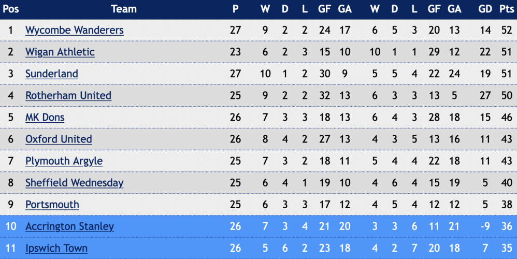517x259 pixels.
Task: Open the Wigan Athletic team link
Action: (60, 52)
